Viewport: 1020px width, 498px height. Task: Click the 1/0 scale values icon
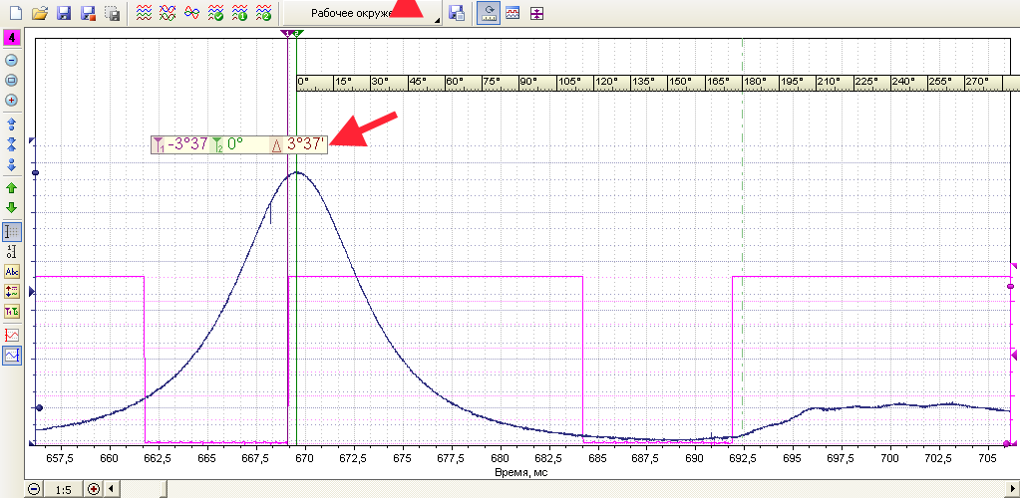12,252
